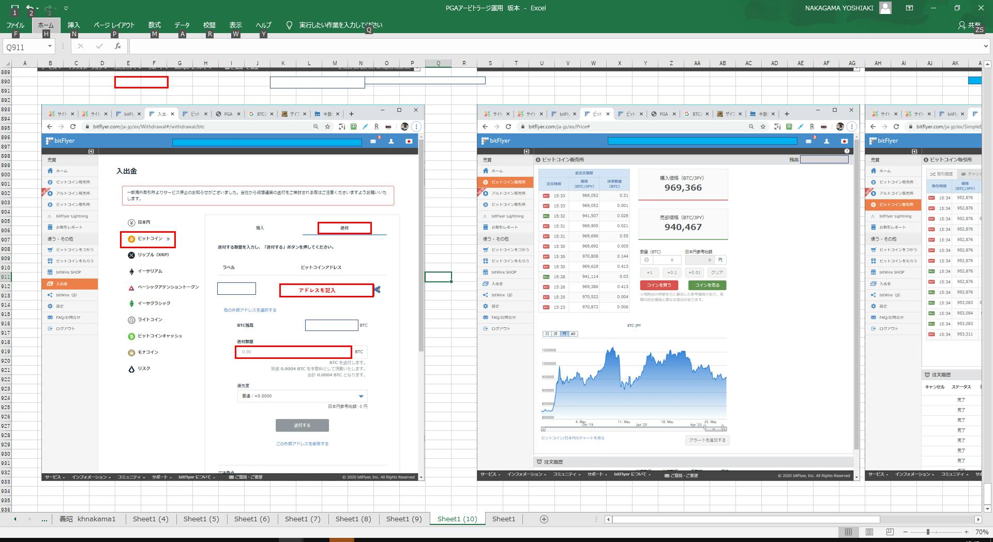Click reload icon in bitFlyer withdrawal screenshot
Screen dimensions: 993x542
(73, 126)
